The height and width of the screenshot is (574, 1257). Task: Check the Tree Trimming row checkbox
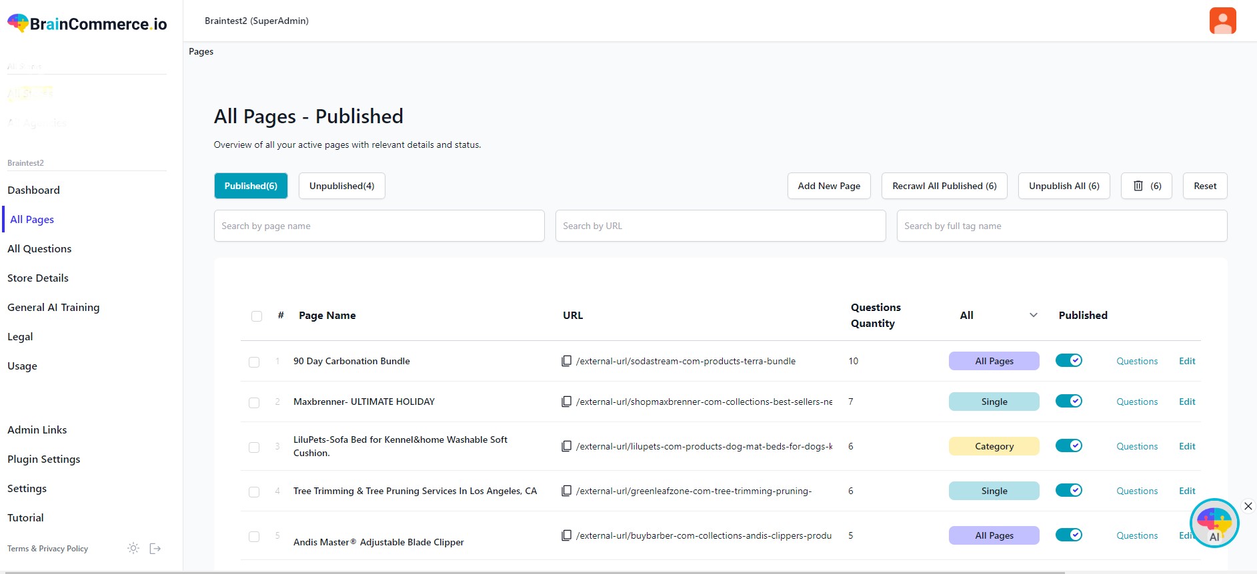pos(254,492)
